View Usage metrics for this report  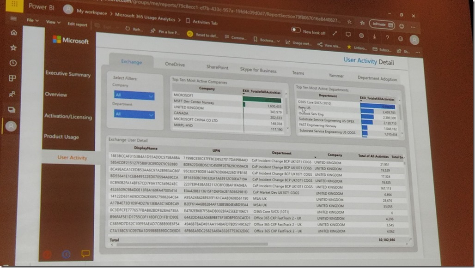click(298, 43)
